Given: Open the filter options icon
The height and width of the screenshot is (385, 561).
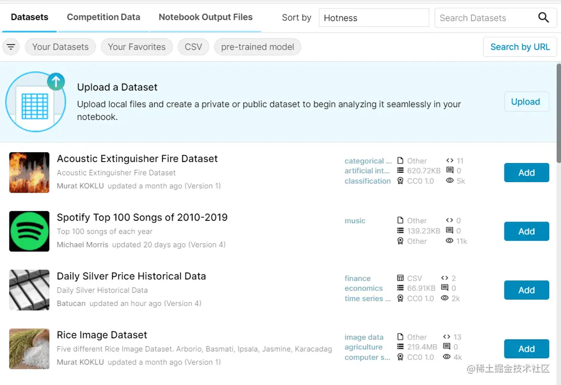Looking at the screenshot, I should point(11,47).
